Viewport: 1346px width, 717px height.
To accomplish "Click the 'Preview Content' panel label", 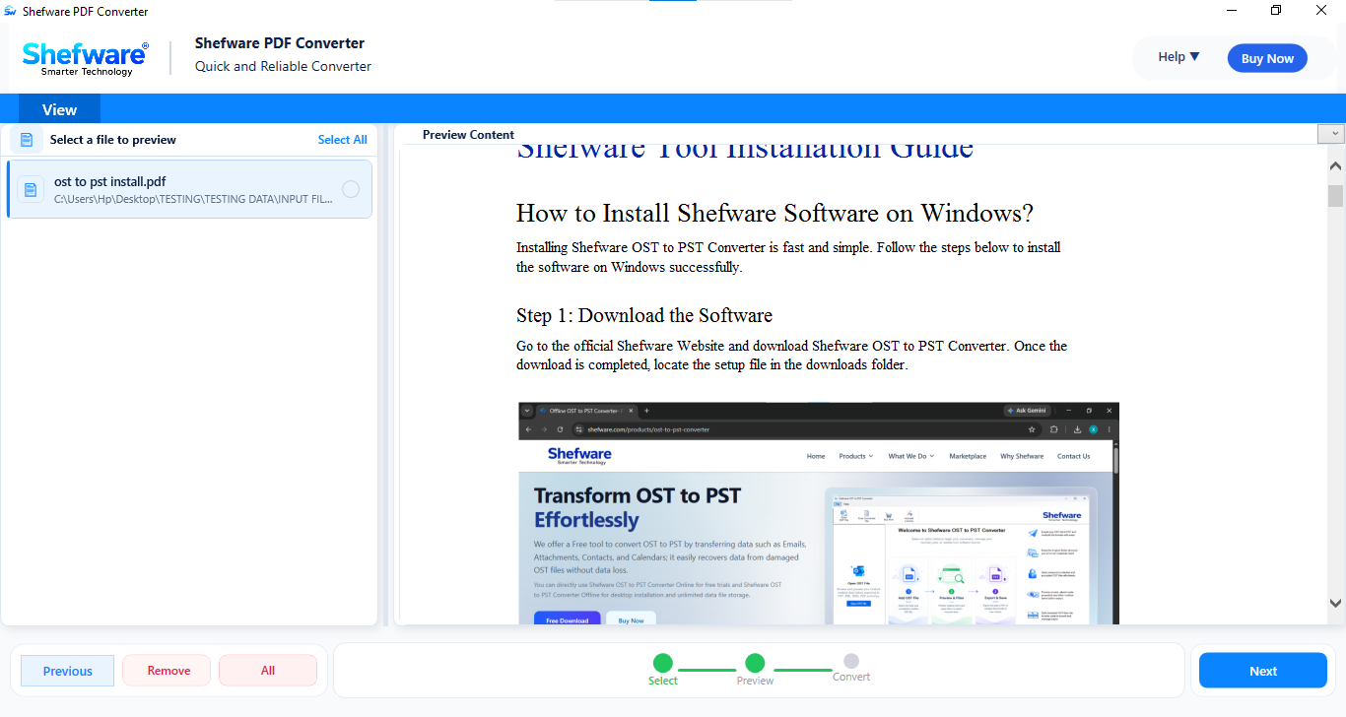I will pyautogui.click(x=468, y=135).
